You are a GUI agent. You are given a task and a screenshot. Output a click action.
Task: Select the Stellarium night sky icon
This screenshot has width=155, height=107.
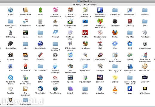coord(100,77)
